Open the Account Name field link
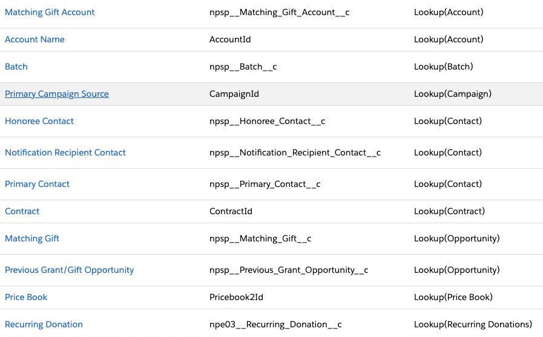Image resolution: width=543 pixels, height=337 pixels. pyautogui.click(x=35, y=39)
